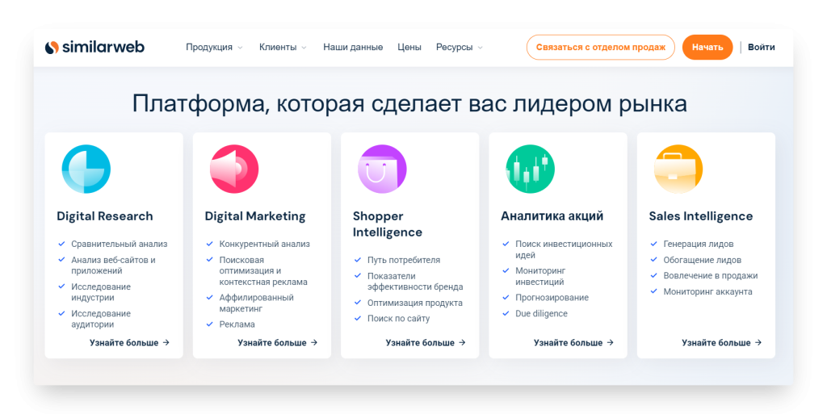Click the stock candlestick chart icon

[530, 169]
